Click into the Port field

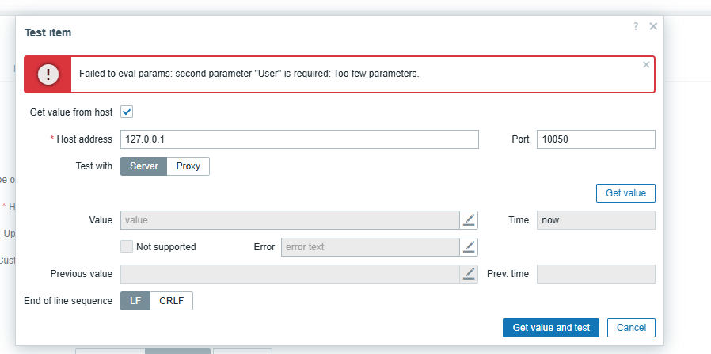(596, 139)
